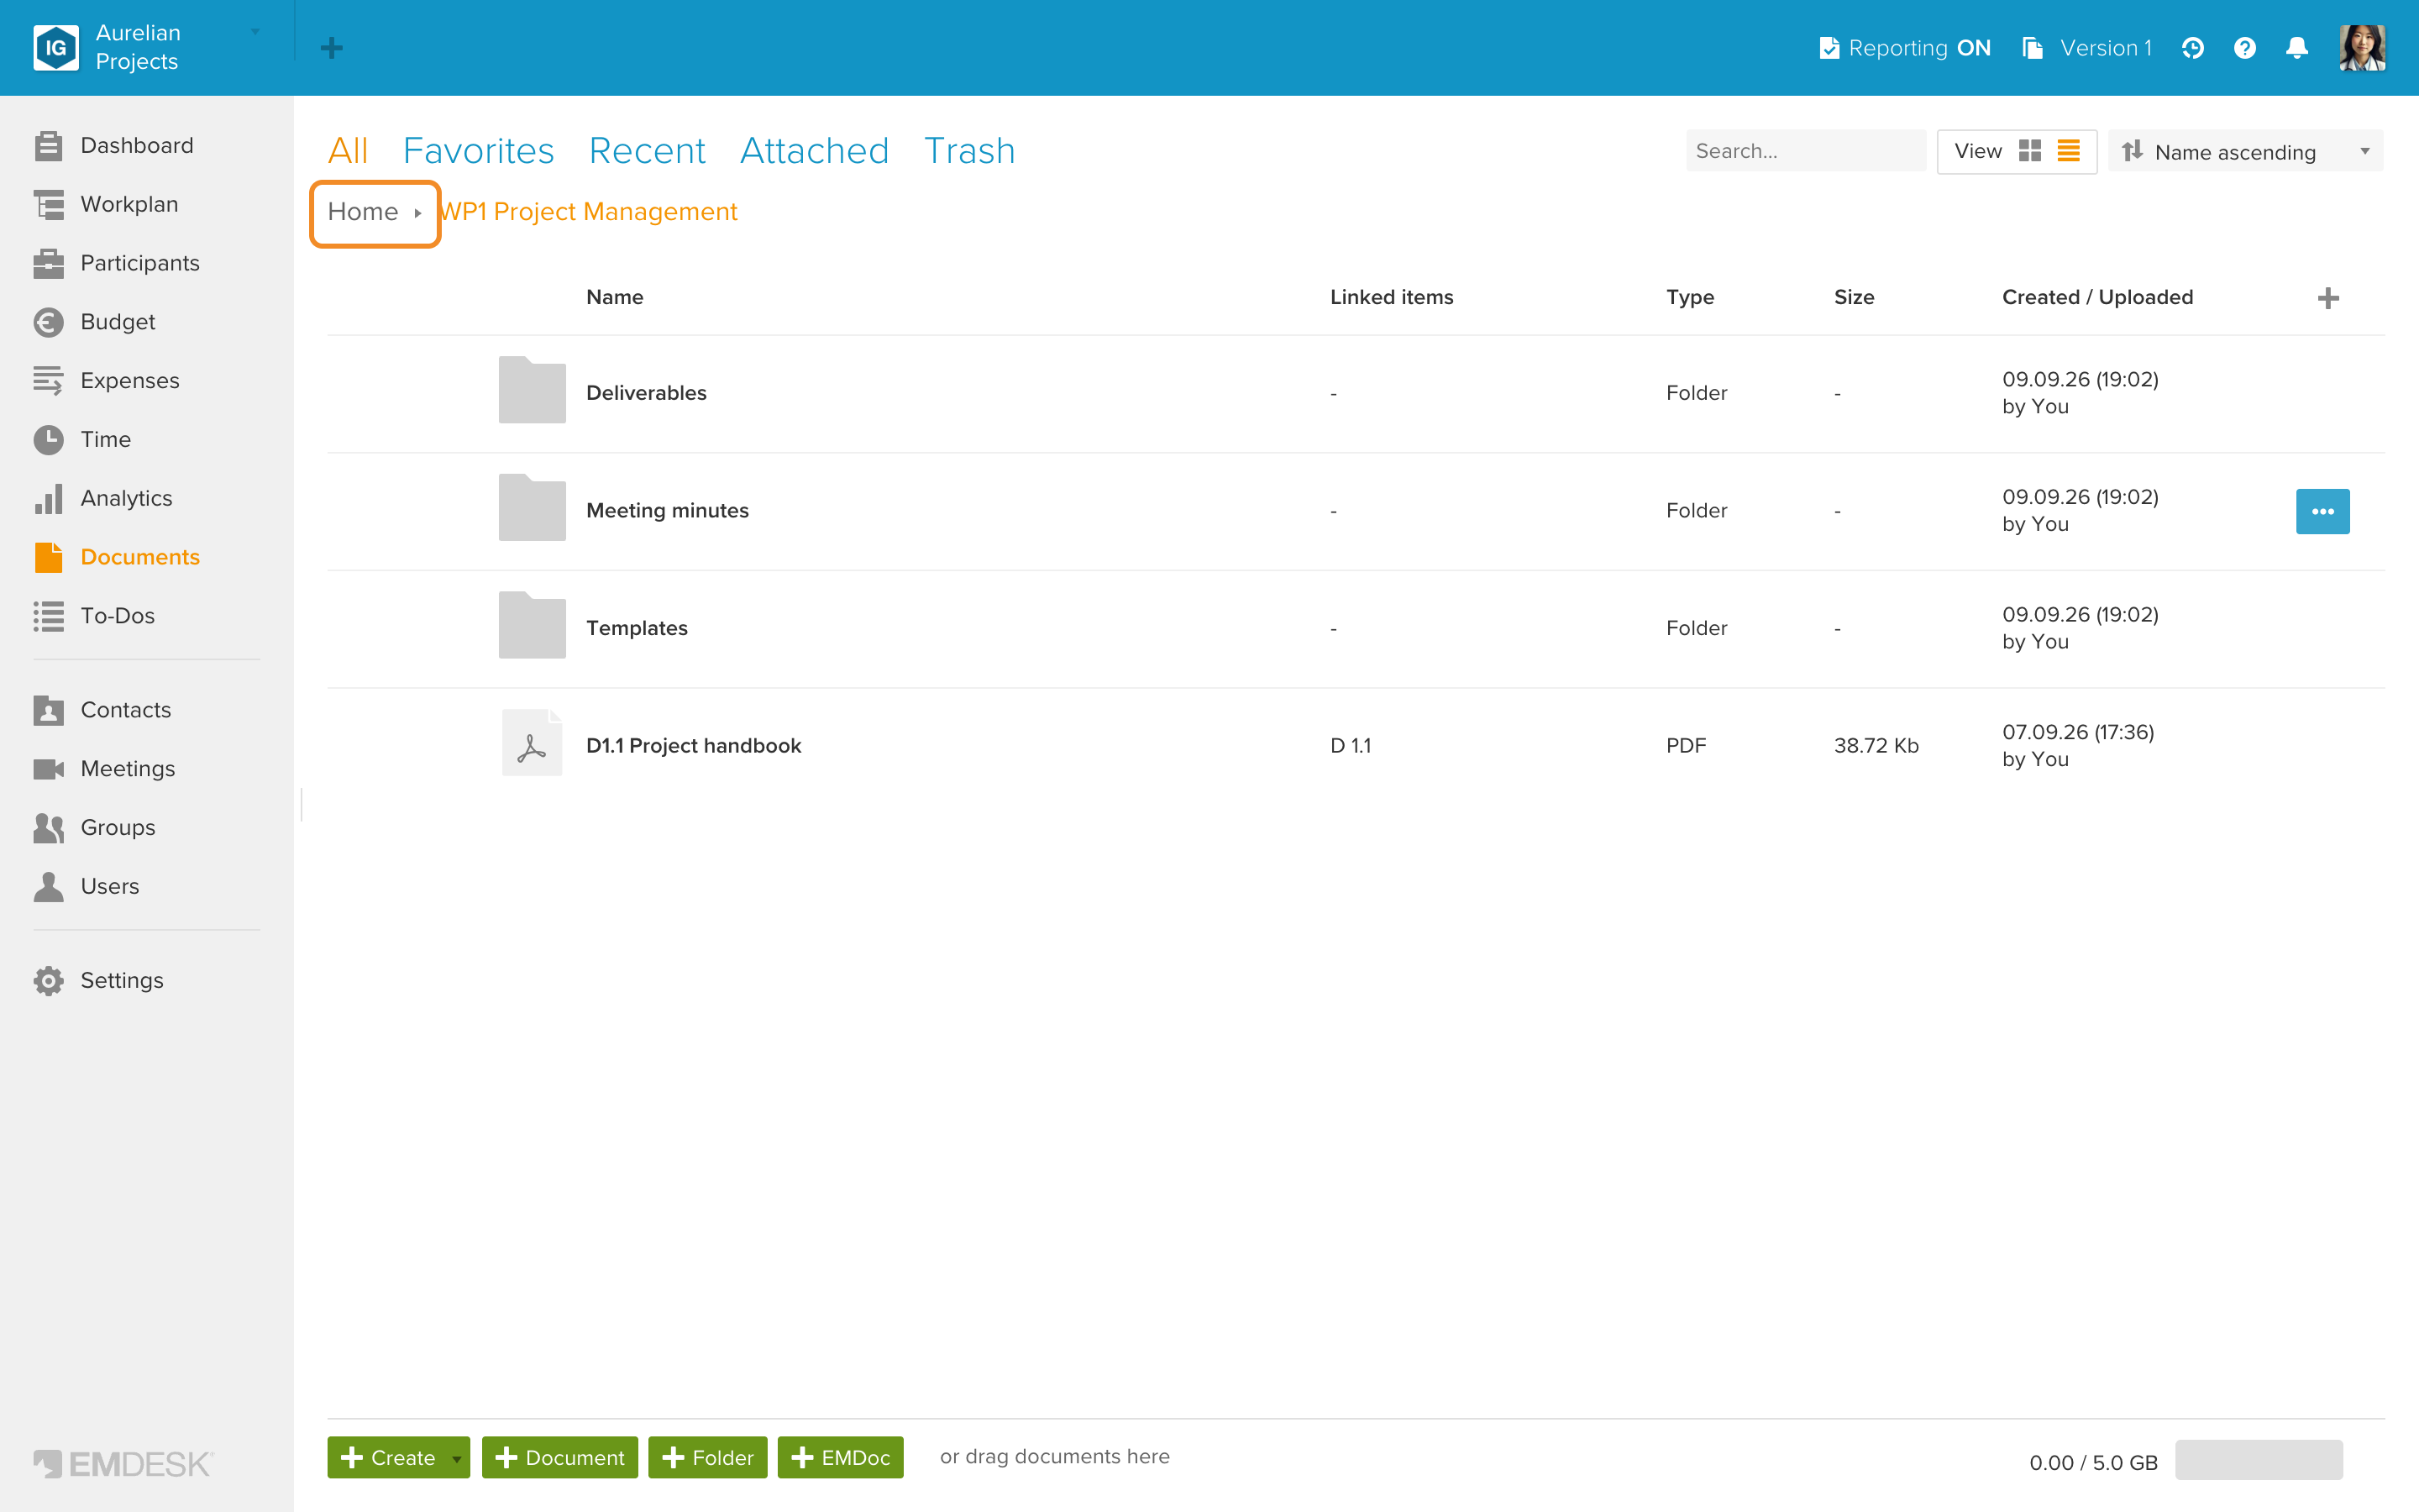Open Groups from the sidebar
Screen dimensions: 2419x1512
coord(94,828)
